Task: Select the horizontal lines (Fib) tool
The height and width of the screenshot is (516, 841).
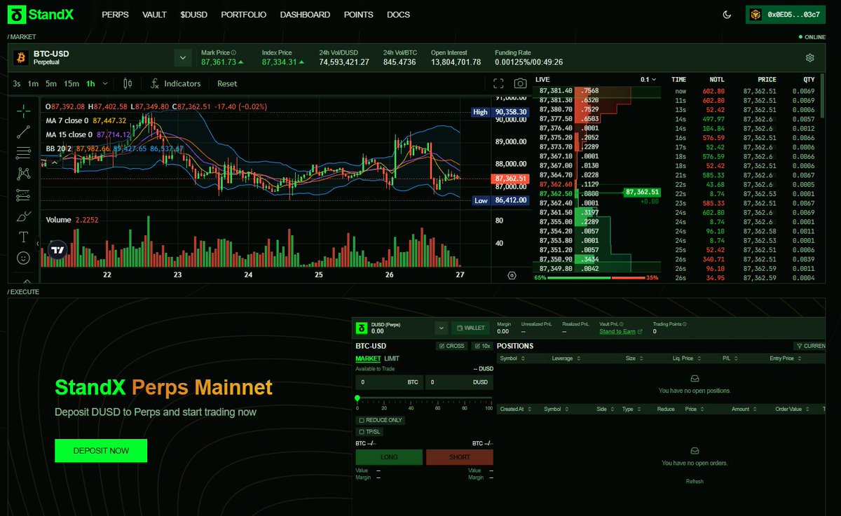Action: click(x=23, y=152)
